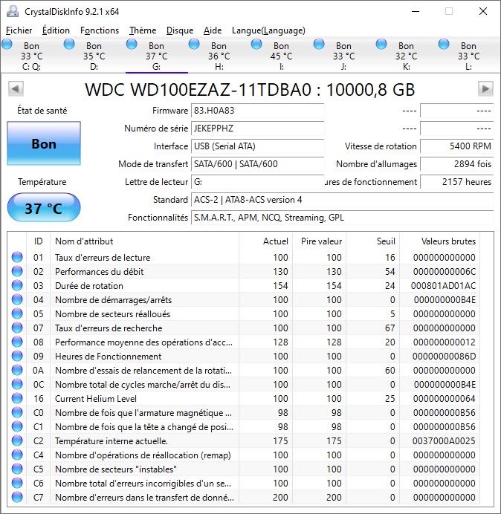This screenshot has height=514, width=501.
Task: Click the blue Bon health status button
Action: click(x=44, y=143)
